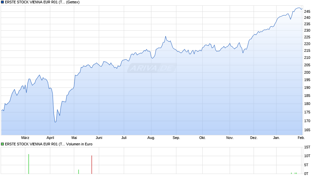Screen dimensions: 317x177
Task: Click the 185 price axis value
Action: [307, 96]
